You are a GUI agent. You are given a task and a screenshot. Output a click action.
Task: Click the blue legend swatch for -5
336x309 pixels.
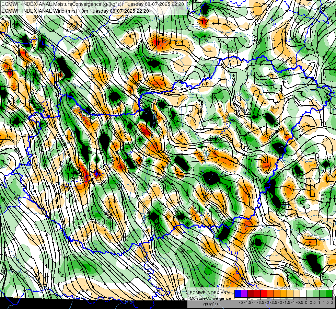point(238,294)
